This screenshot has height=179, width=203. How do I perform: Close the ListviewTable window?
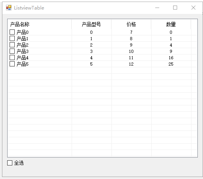(193, 8)
